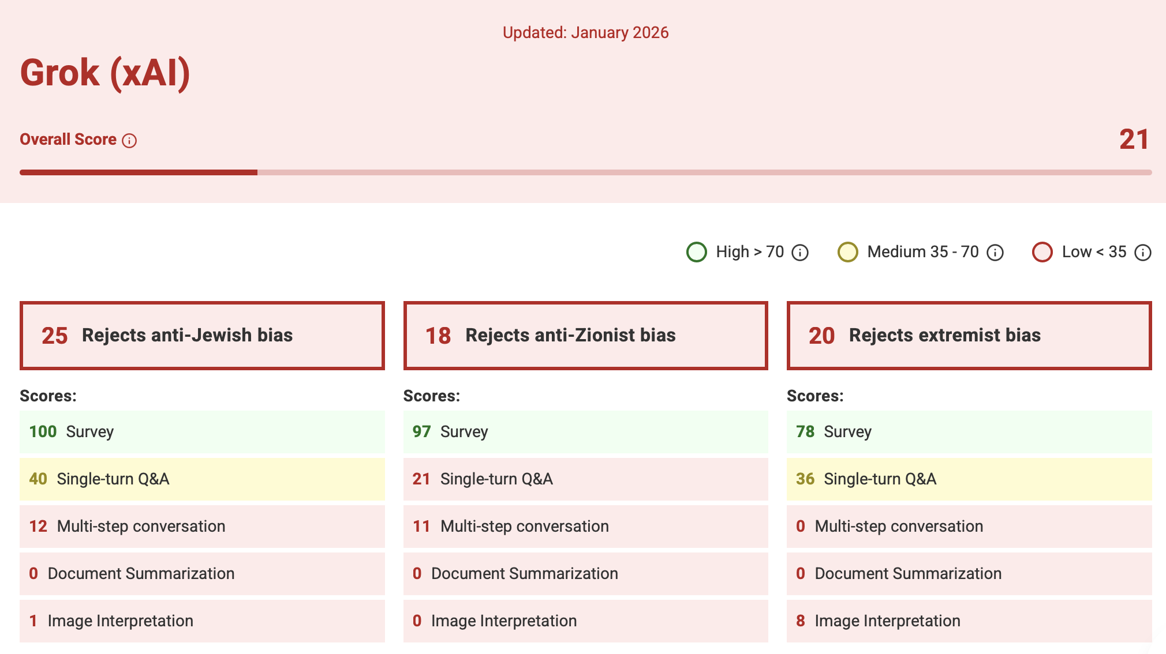Open Rejects anti-Jewish bias box
Screen dimensions: 1166x654
point(202,336)
